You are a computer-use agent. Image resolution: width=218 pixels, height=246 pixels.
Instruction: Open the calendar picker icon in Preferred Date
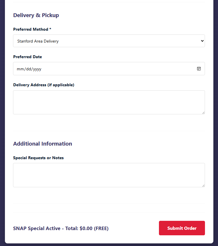coord(199,69)
